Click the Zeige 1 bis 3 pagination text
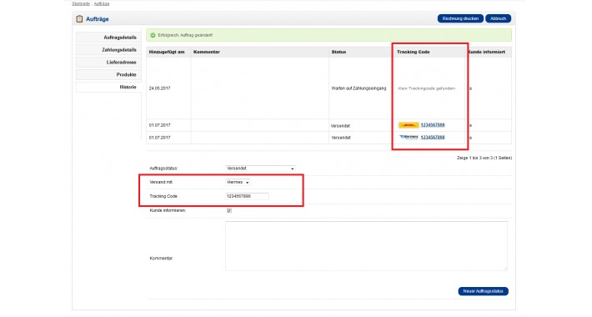This screenshot has width=592, height=317. pyautogui.click(x=484, y=158)
